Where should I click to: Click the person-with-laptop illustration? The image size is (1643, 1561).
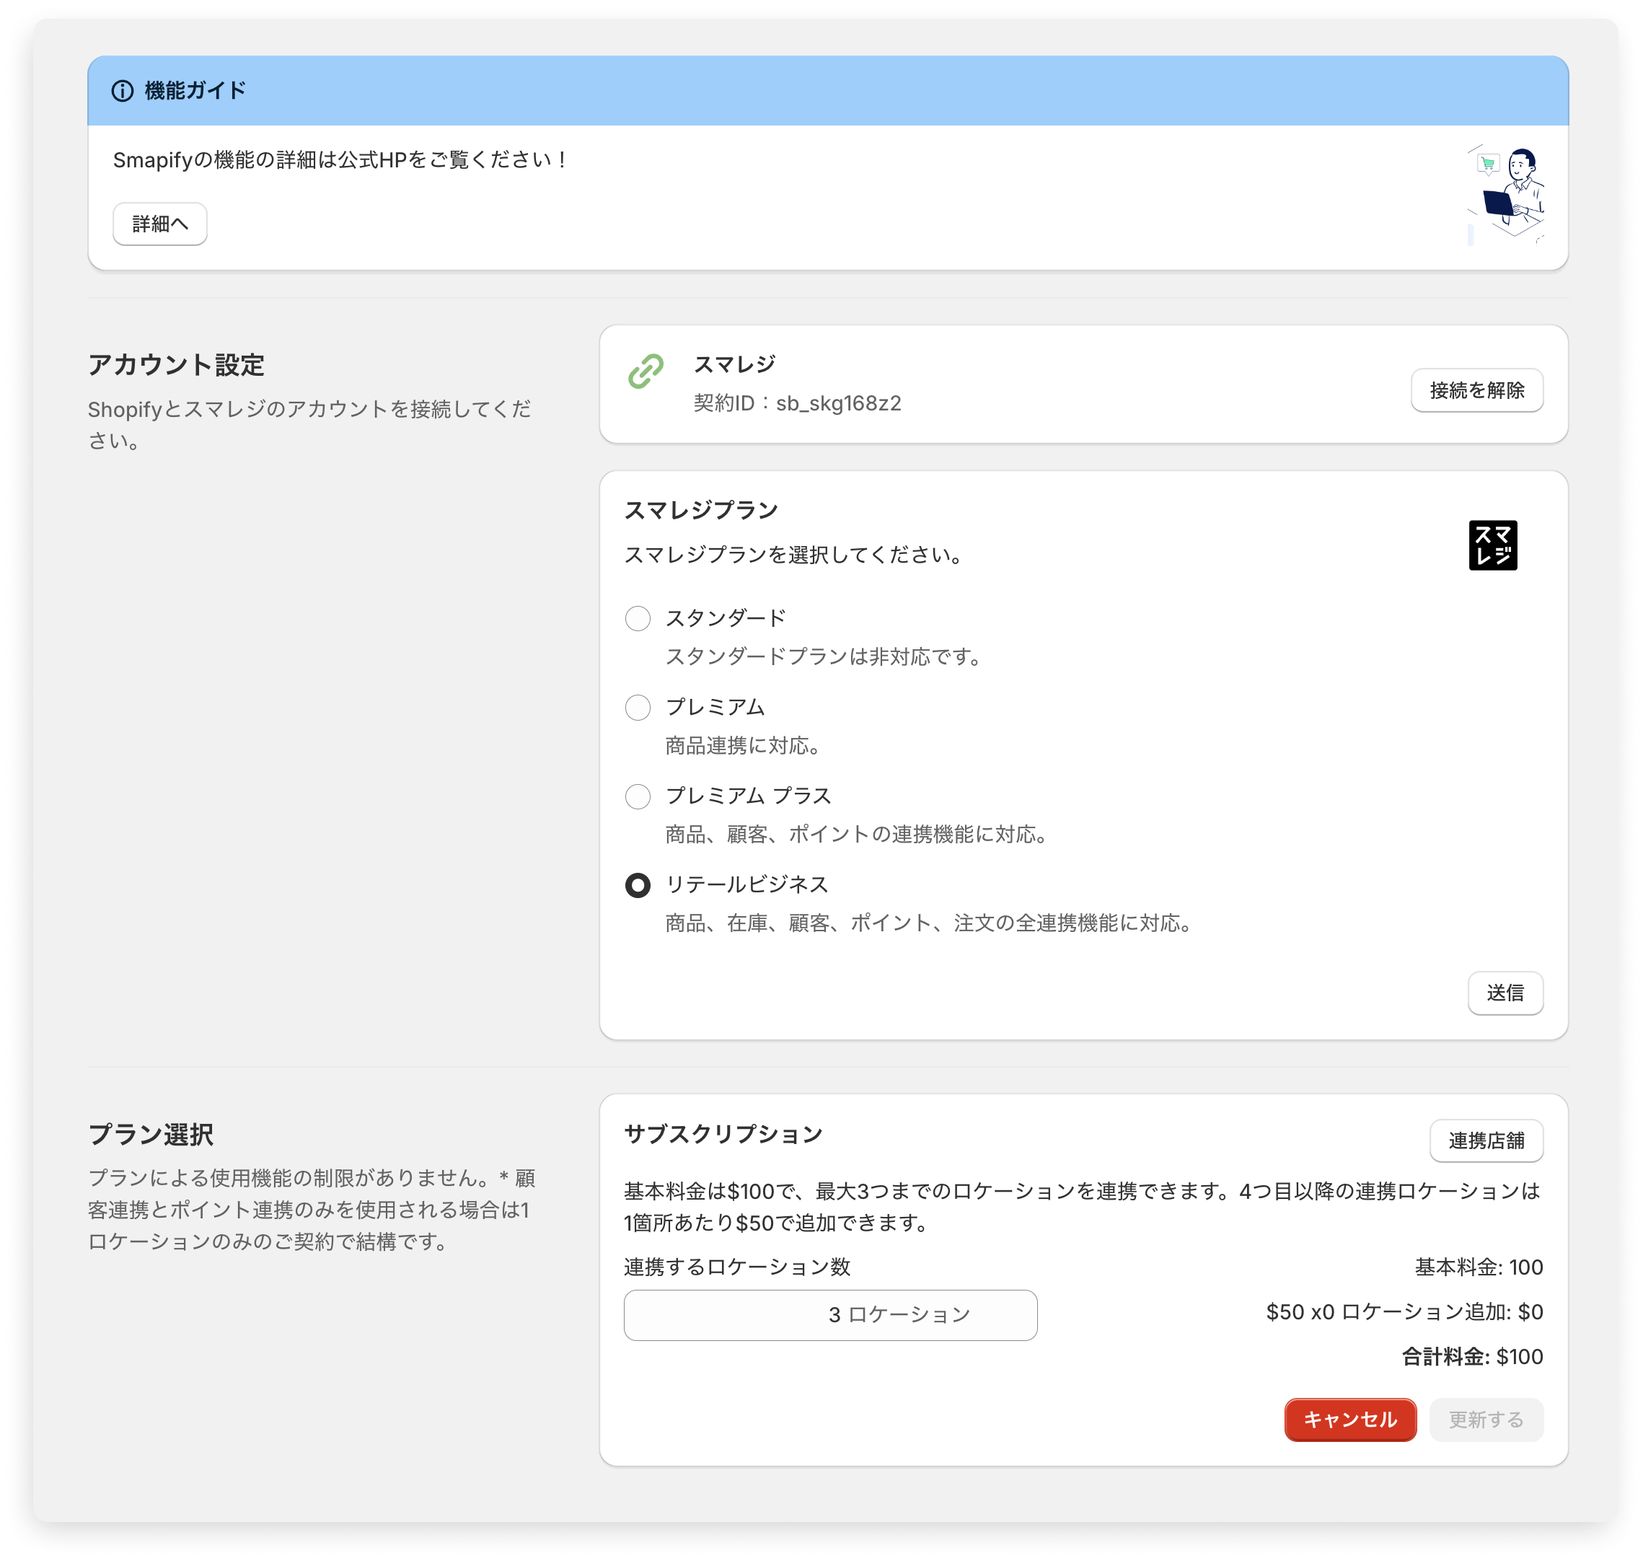[1506, 194]
